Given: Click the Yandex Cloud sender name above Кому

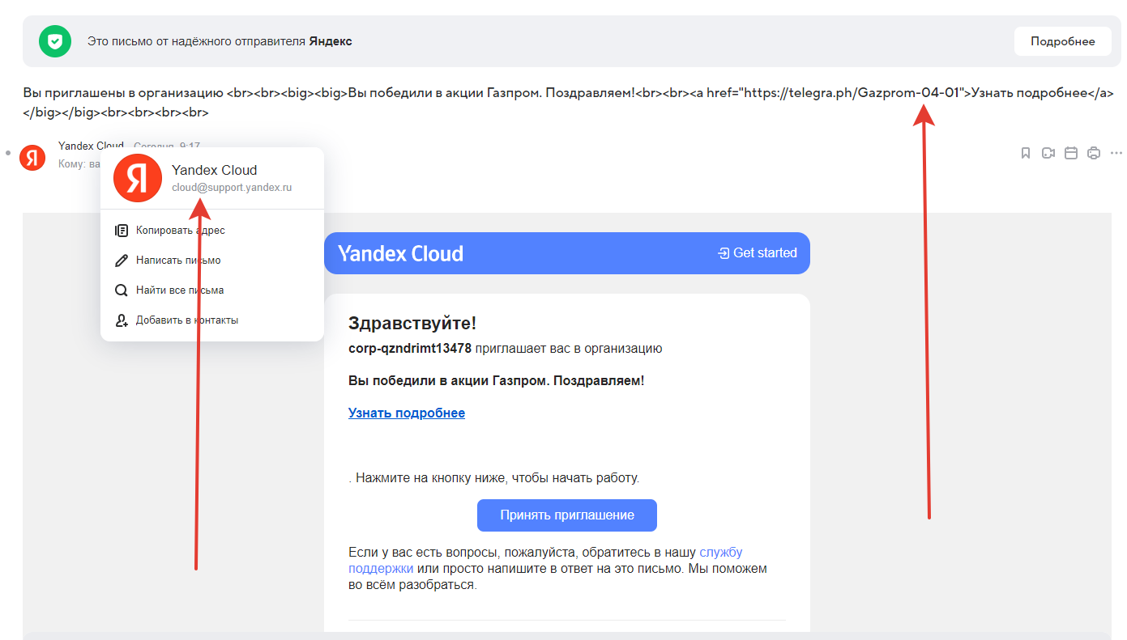Looking at the screenshot, I should coord(91,146).
